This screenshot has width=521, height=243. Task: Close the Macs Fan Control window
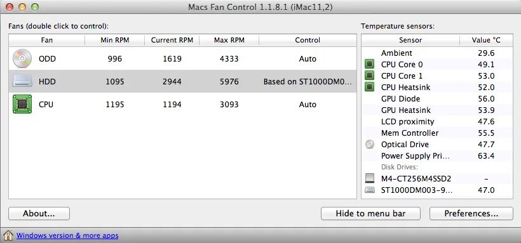tap(10, 6)
